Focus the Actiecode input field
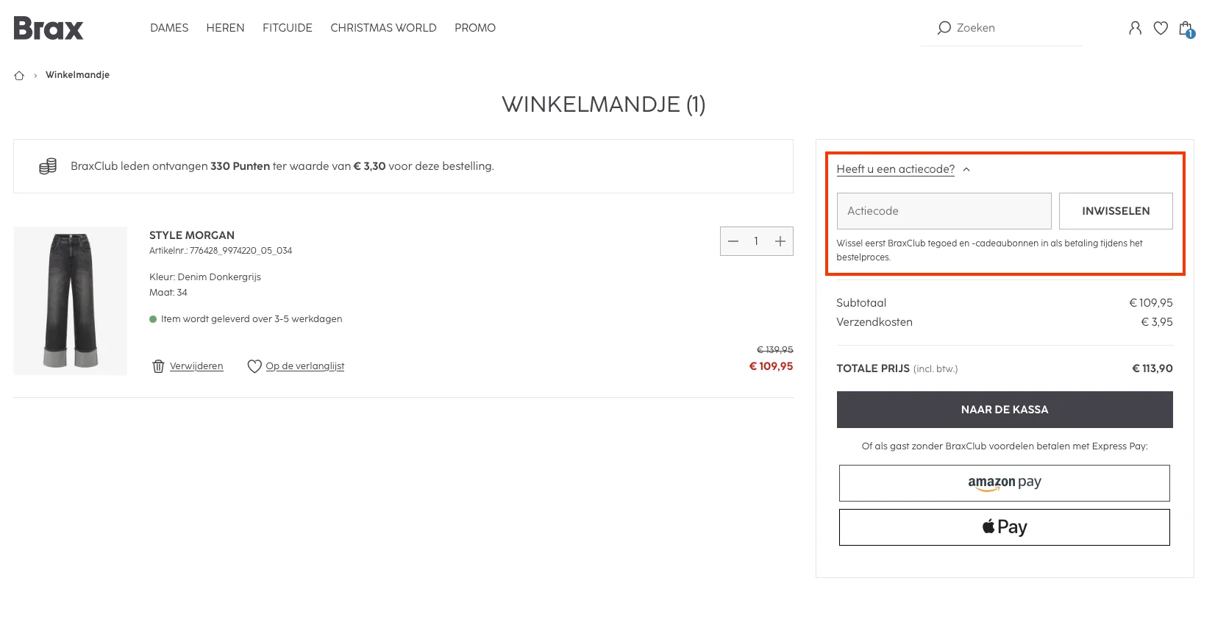The height and width of the screenshot is (631, 1215). tap(944, 211)
